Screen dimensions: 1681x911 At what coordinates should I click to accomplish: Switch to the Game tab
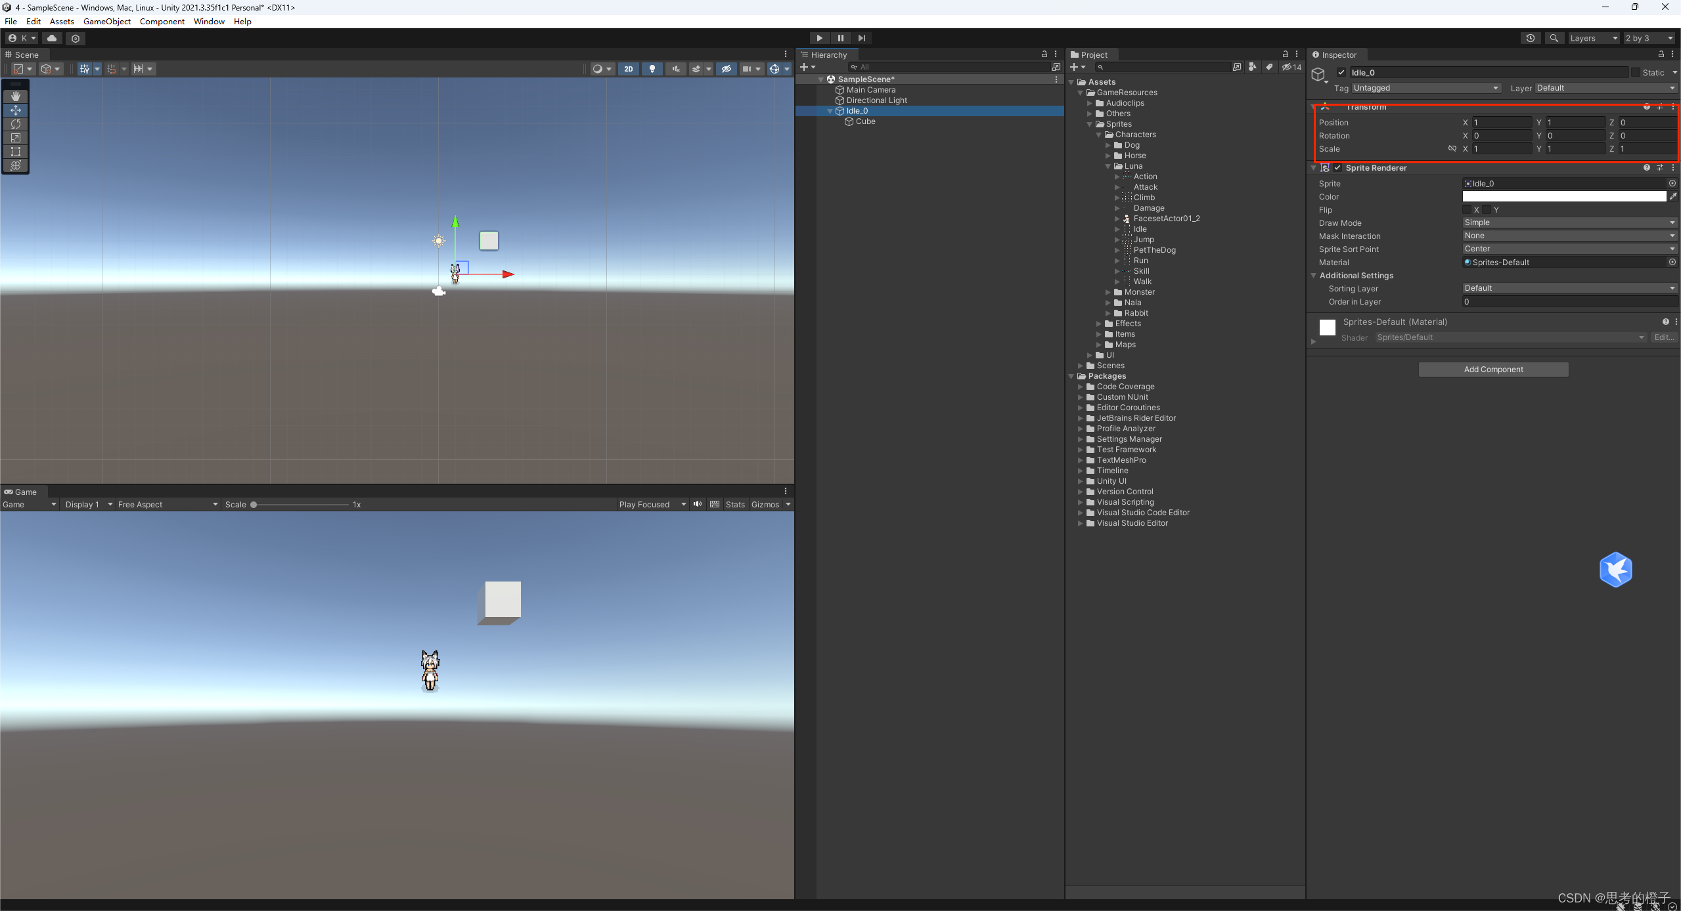pyautogui.click(x=21, y=492)
